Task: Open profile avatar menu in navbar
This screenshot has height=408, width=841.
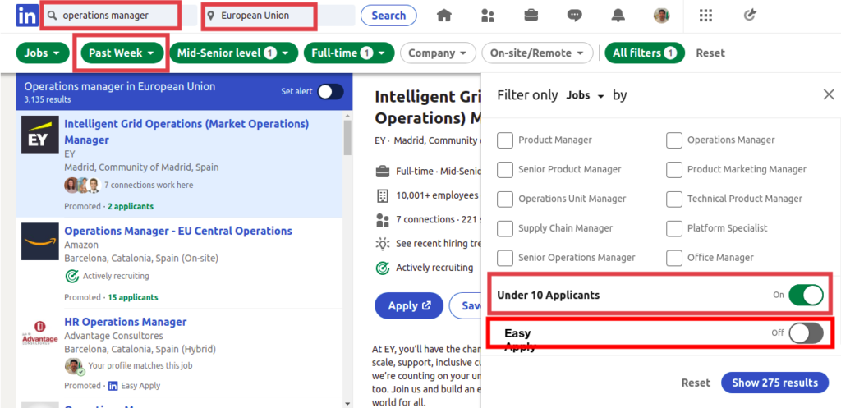Action: coord(661,16)
